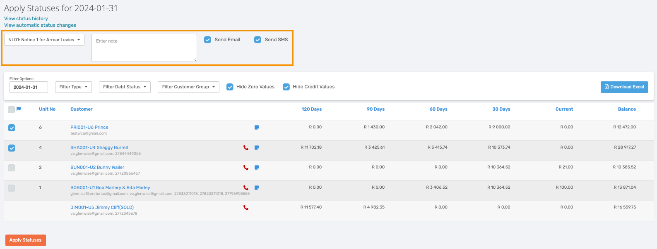Sort by Unit No column header
657x249 pixels.
tap(47, 109)
